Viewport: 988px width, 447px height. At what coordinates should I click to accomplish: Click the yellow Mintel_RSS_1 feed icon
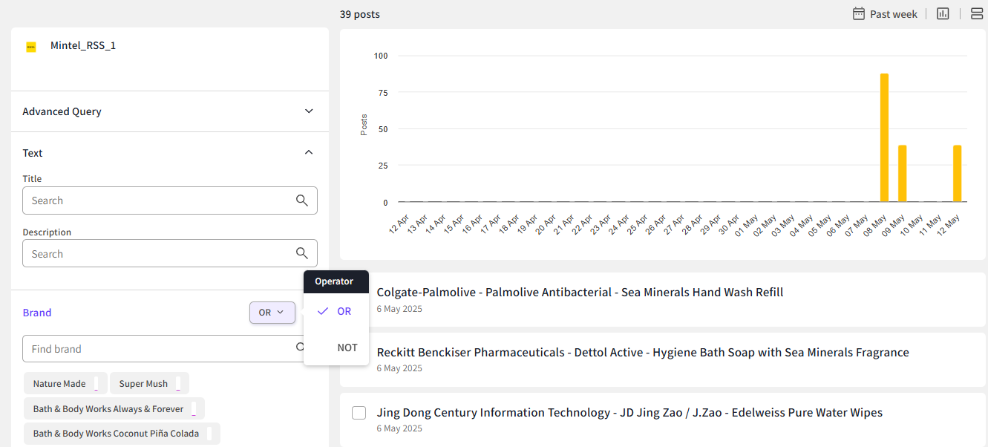tap(31, 47)
